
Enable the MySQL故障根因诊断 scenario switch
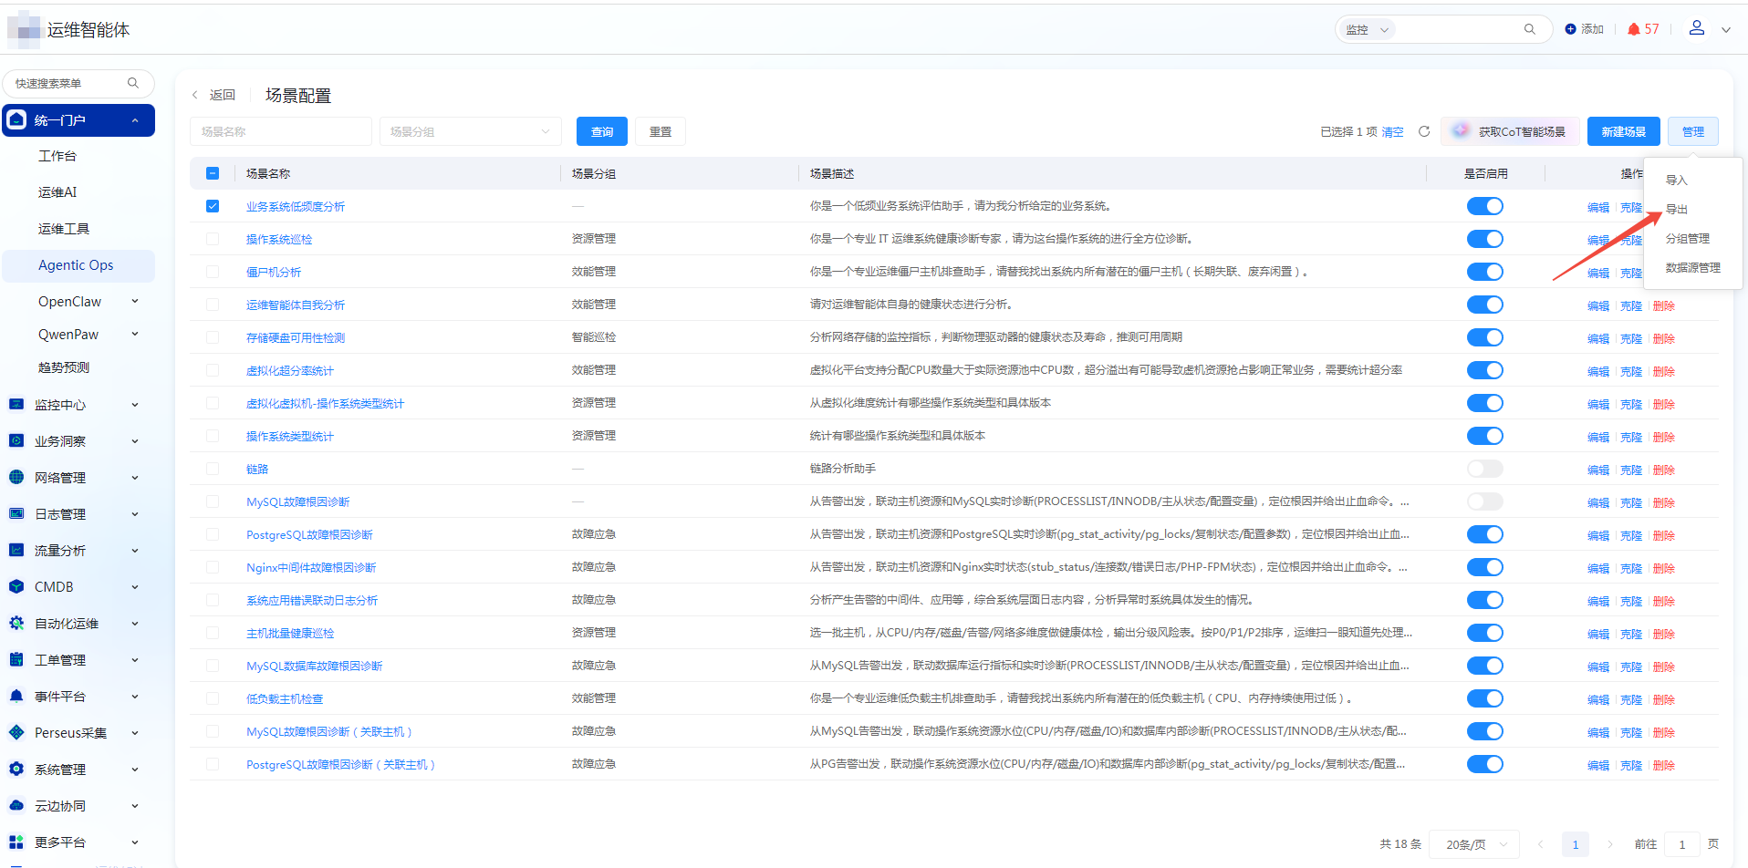click(1484, 501)
